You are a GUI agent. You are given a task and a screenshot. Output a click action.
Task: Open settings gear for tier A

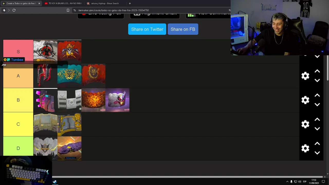tap(305, 76)
